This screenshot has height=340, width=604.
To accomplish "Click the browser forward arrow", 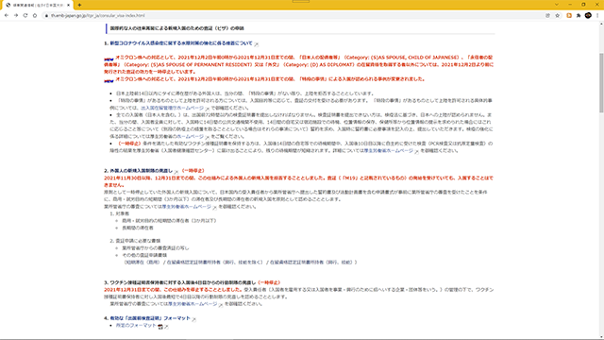I will coord(16,15).
